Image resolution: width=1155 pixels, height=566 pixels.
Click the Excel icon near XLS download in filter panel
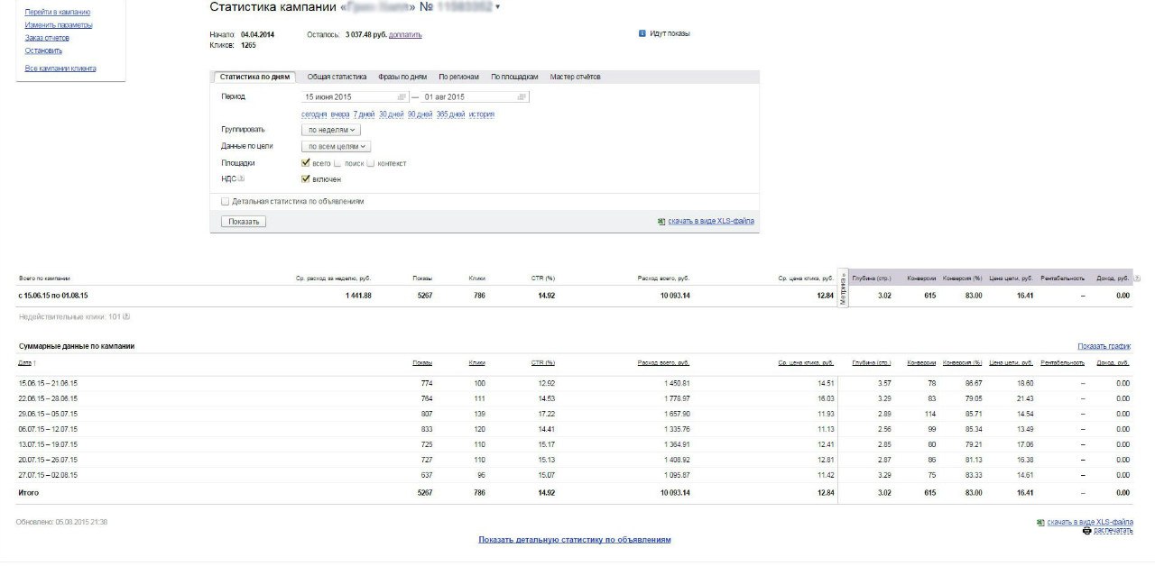pyautogui.click(x=661, y=221)
